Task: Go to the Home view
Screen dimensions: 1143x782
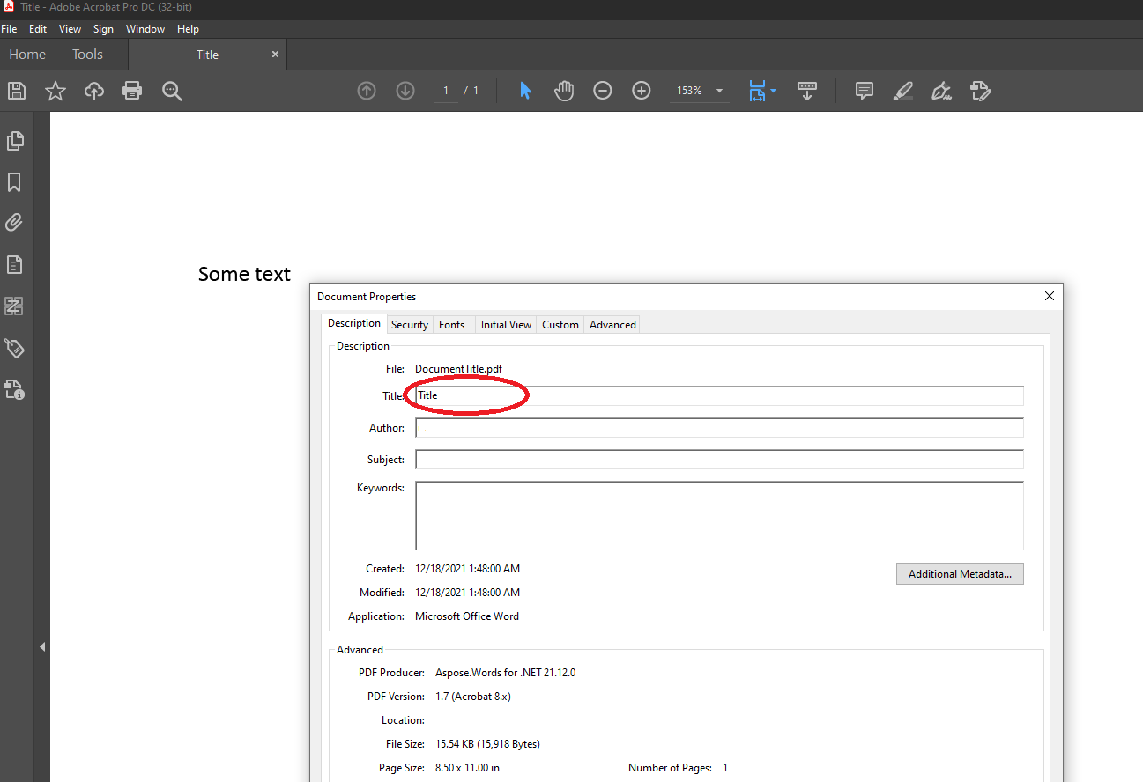Action: [x=27, y=55]
